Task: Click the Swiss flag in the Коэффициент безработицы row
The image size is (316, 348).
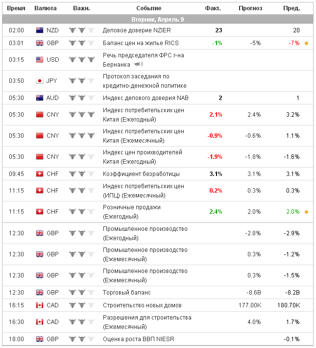Action: click(x=40, y=174)
